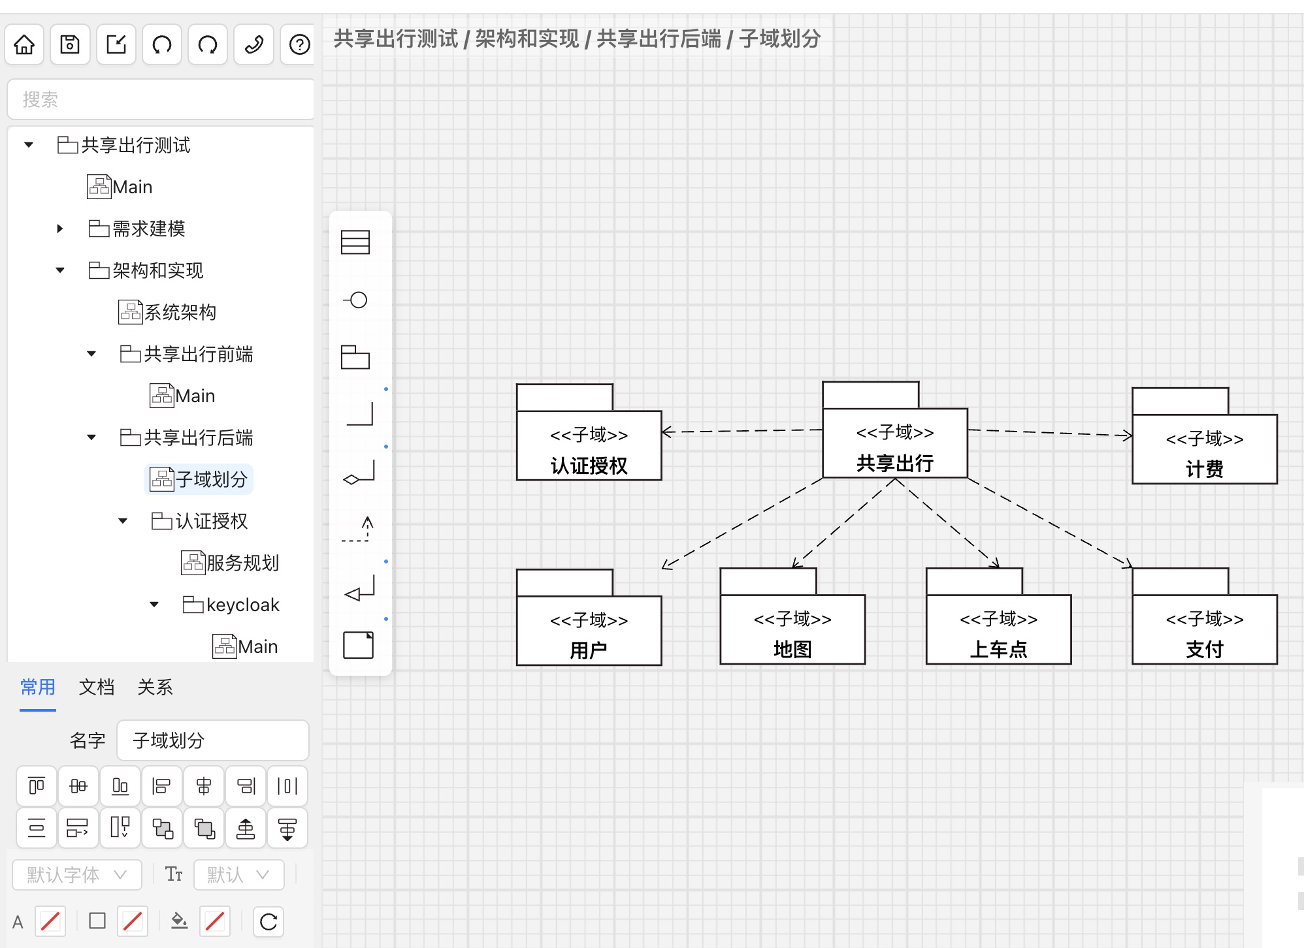Click the text color swatch

[x=50, y=922]
